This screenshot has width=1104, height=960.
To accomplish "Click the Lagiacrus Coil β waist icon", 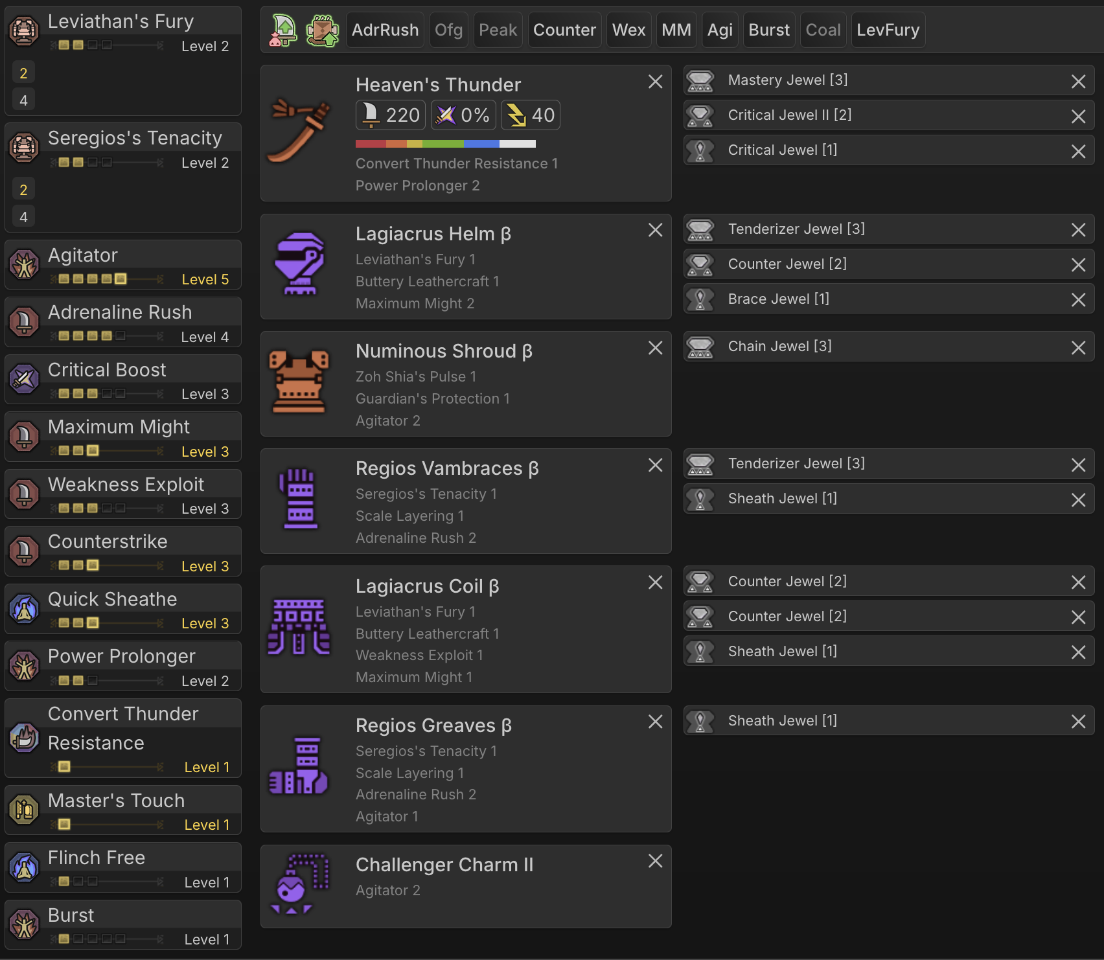I will pyautogui.click(x=299, y=626).
